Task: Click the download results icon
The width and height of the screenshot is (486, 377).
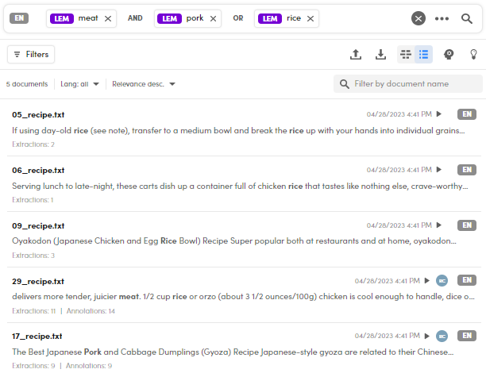Action: [x=380, y=54]
